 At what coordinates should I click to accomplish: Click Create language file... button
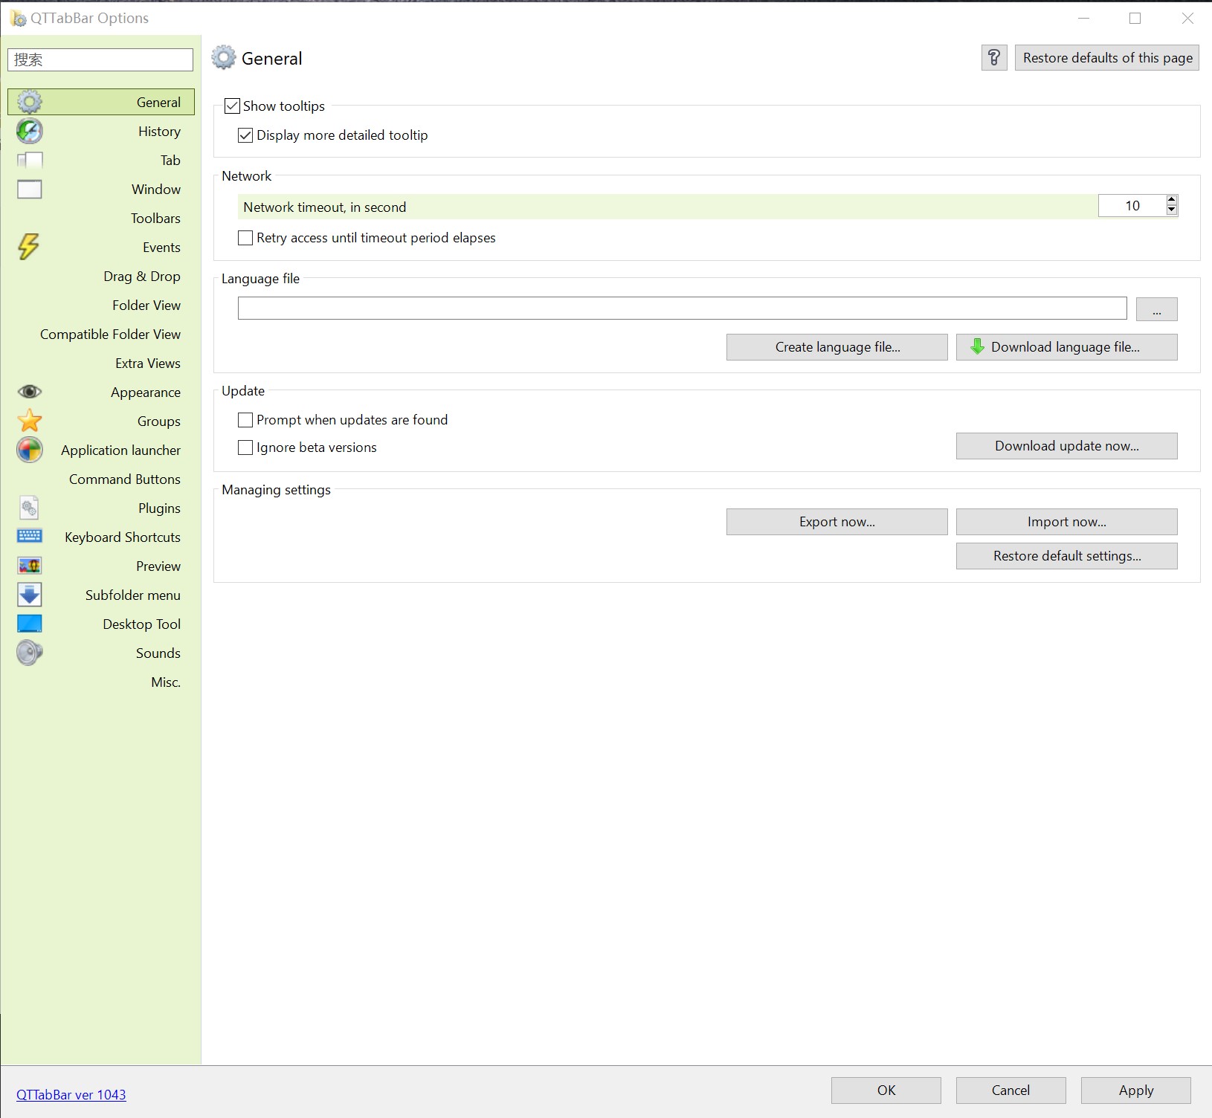click(837, 347)
